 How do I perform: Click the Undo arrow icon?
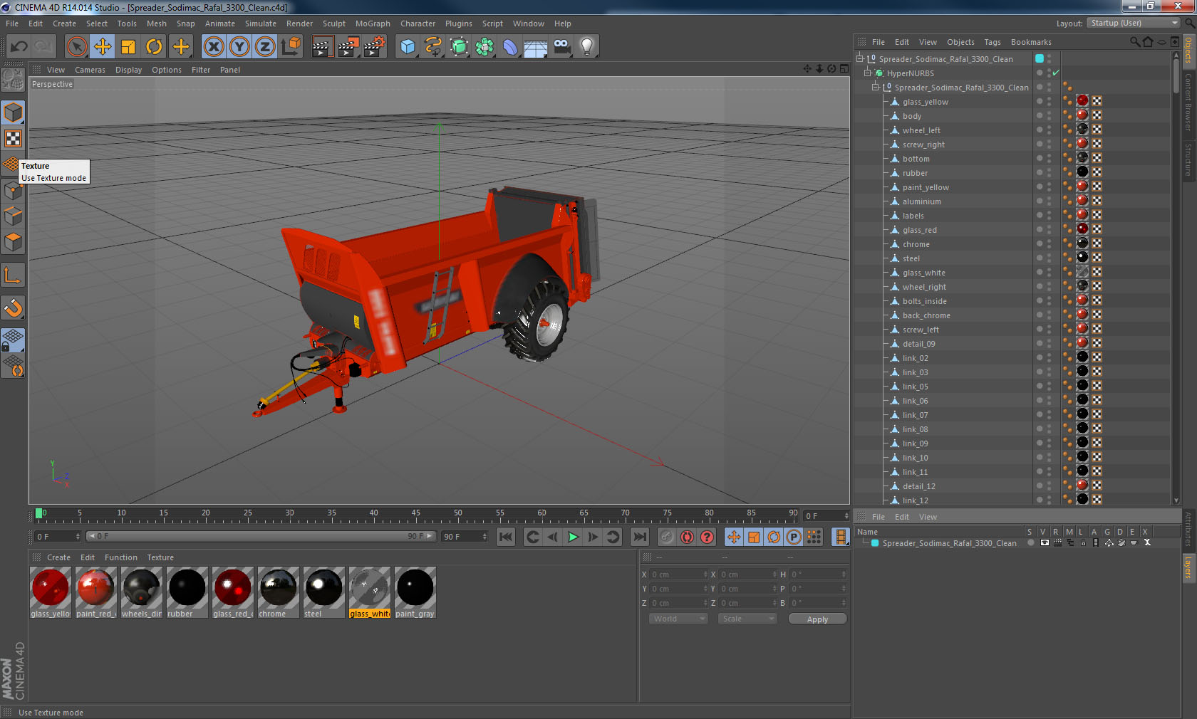[19, 47]
